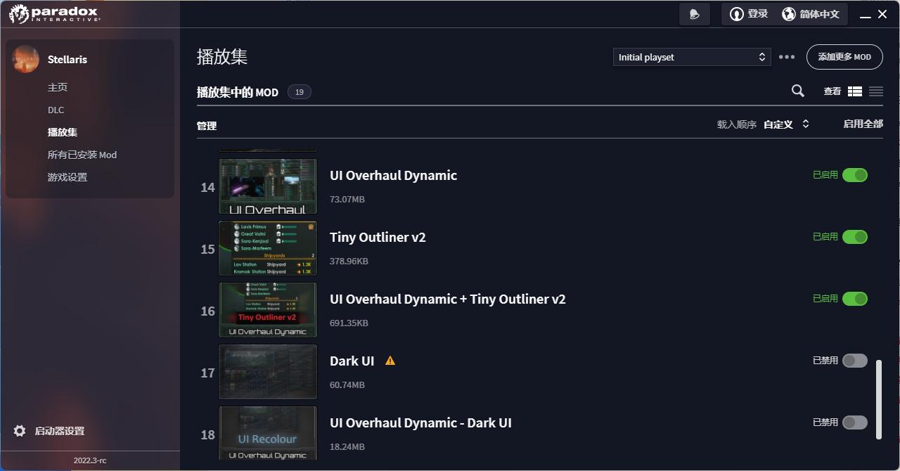Click the 管理 manage label
The width and height of the screenshot is (900, 471).
pos(207,126)
